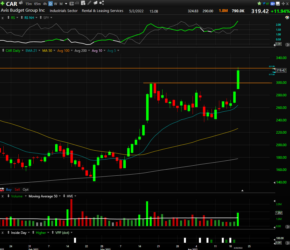Click the scroll-right arrow of volume pane

[x=287, y=227]
